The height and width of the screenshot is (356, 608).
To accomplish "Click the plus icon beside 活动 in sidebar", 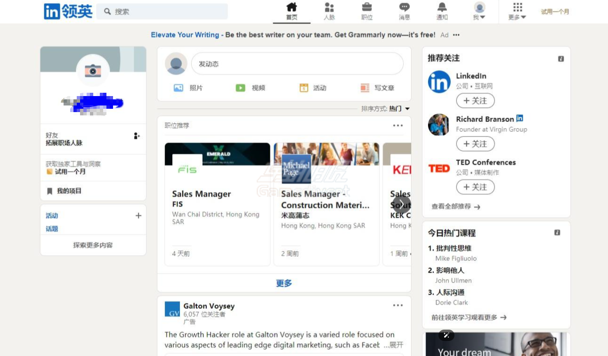I will (x=138, y=215).
